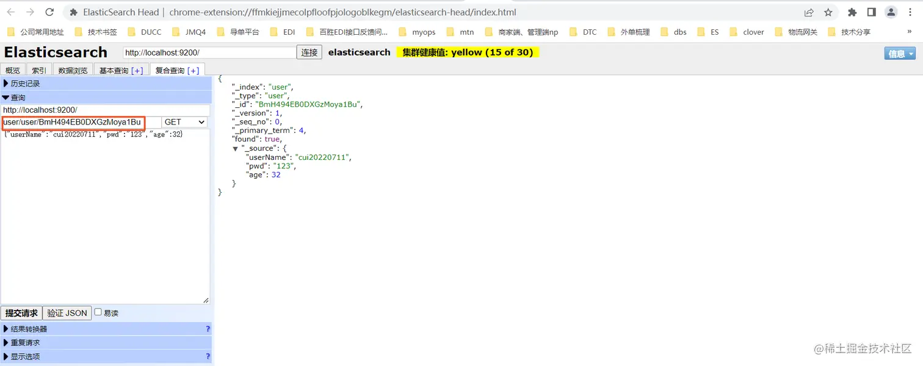Click the 提交请求 submit button
923x366 pixels.
click(x=21, y=313)
